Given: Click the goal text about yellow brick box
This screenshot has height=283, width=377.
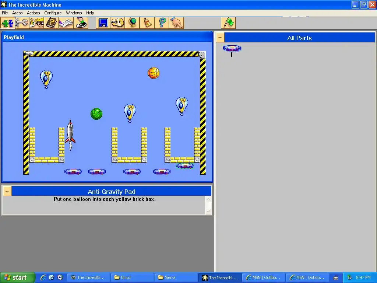Looking at the screenshot, I should (105, 199).
